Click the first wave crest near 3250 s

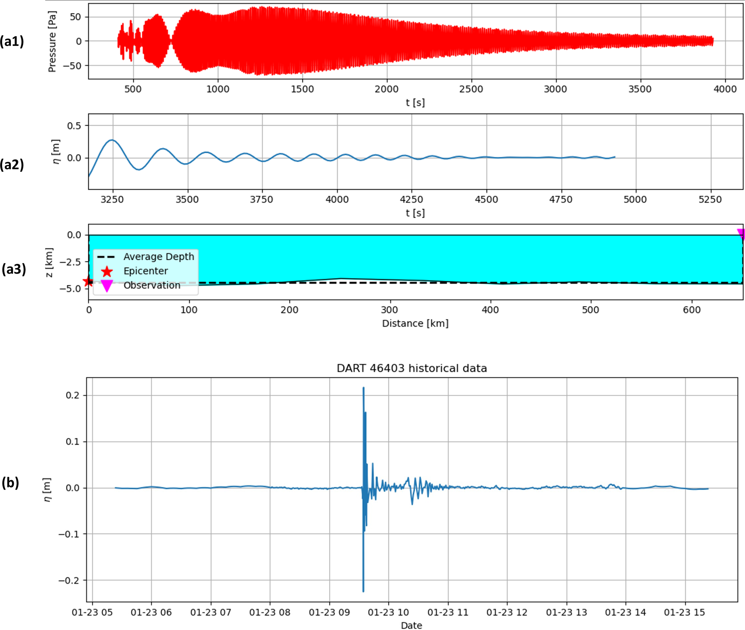pyautogui.click(x=112, y=140)
